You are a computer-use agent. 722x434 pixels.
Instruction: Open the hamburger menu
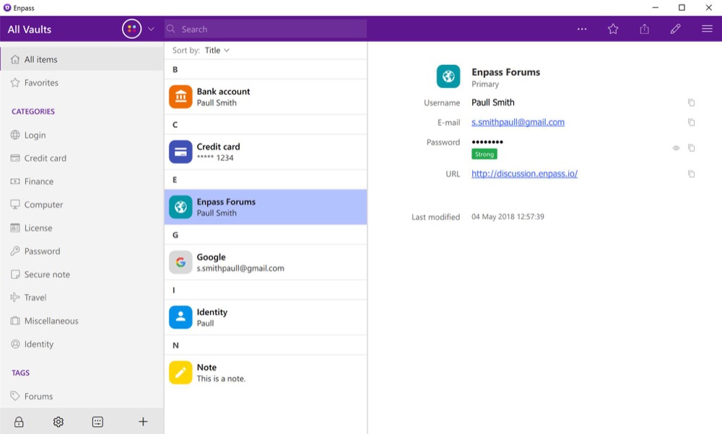click(x=707, y=29)
